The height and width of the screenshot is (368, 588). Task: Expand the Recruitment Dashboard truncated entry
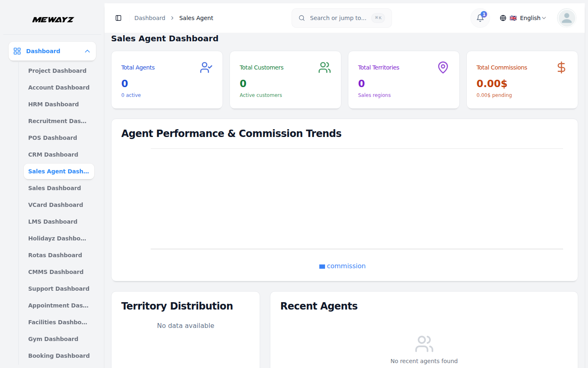click(57, 121)
